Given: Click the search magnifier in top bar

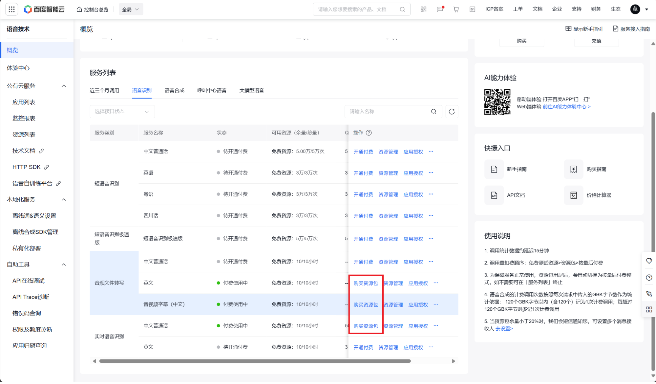Looking at the screenshot, I should coord(402,9).
